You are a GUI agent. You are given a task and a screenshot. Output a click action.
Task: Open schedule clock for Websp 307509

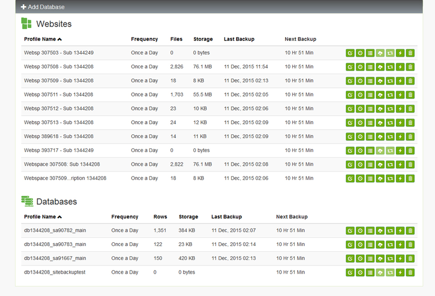tap(360, 81)
